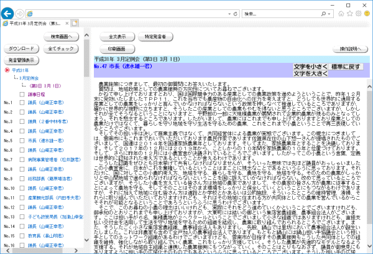Check the No.3 議員 checkbox
The image size is (373, 254).
pyautogui.click(x=22, y=121)
